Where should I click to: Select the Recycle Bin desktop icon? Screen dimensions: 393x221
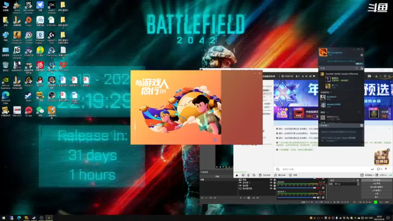[5, 67]
